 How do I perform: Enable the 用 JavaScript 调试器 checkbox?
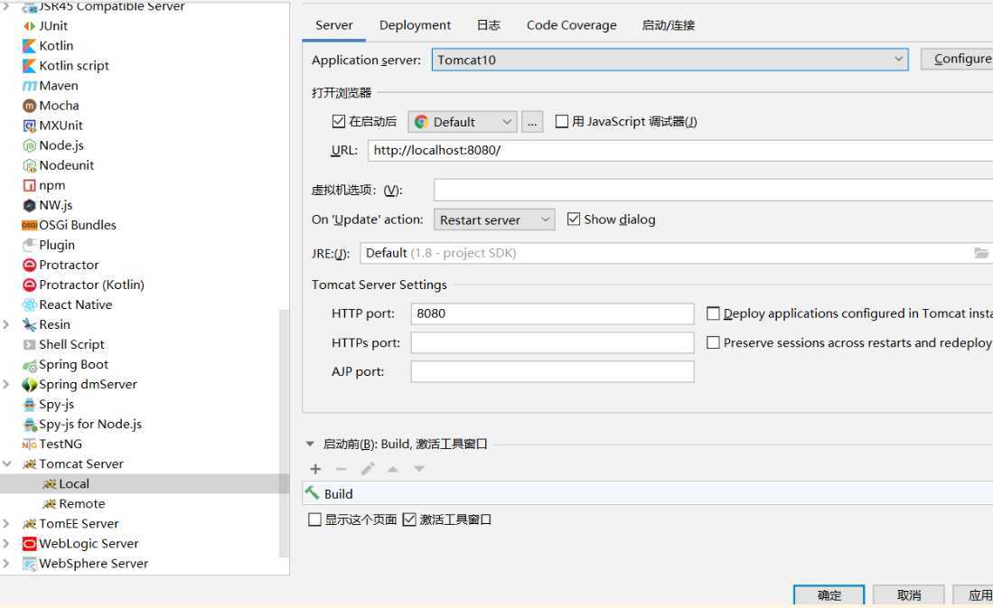(562, 121)
